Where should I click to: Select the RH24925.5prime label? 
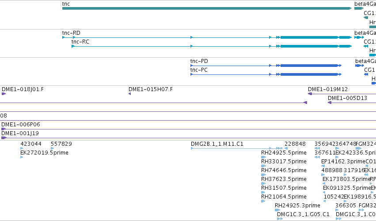[284, 153]
